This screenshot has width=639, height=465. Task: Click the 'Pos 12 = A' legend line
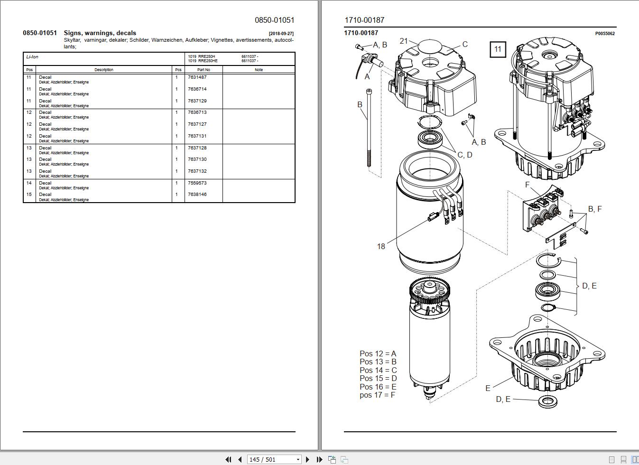tap(378, 354)
